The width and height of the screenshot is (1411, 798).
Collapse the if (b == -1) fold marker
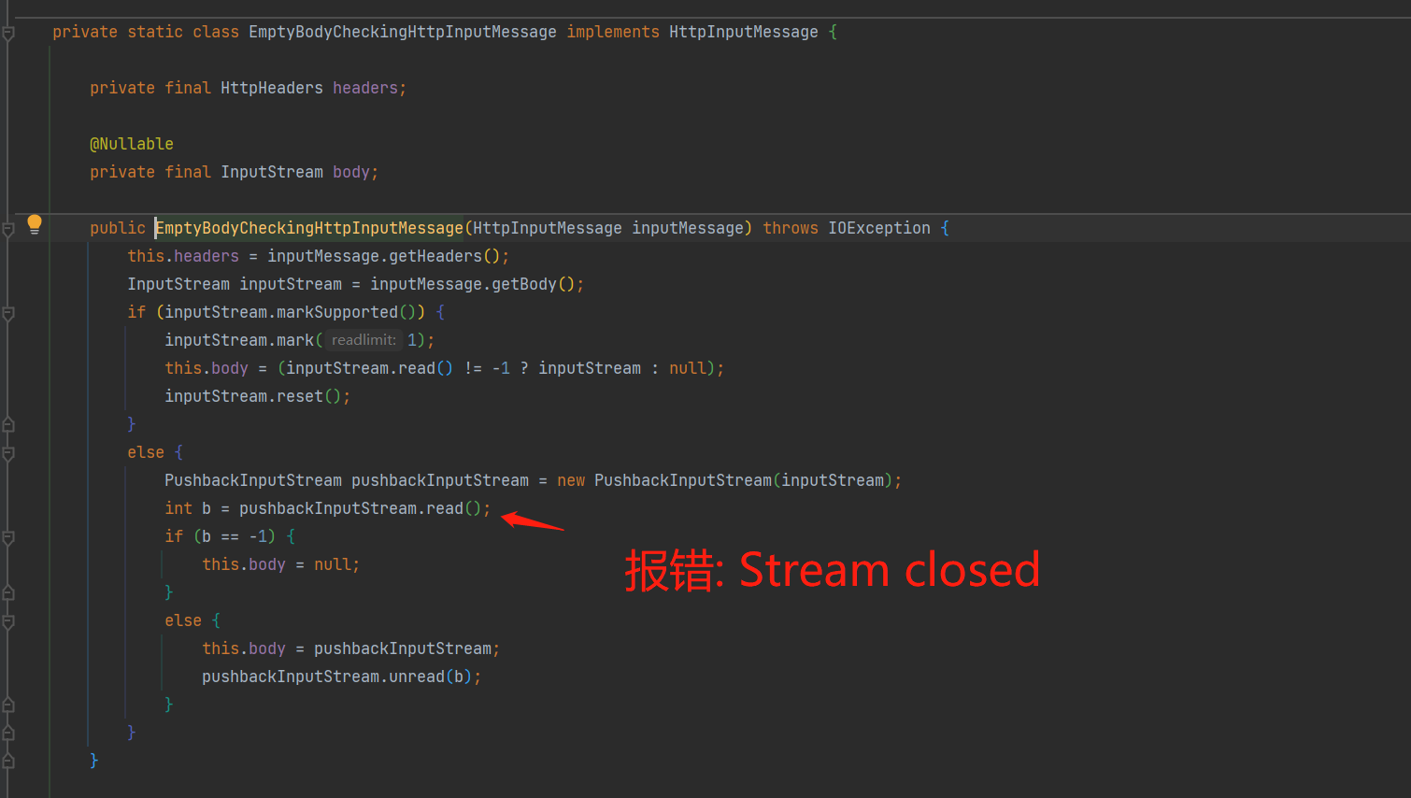click(x=7, y=535)
